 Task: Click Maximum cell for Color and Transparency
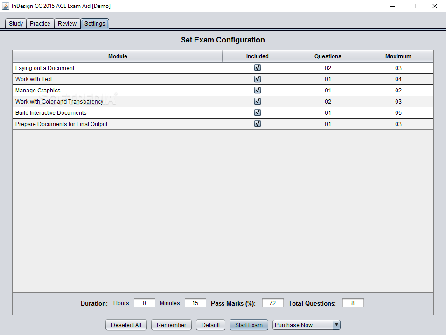point(398,102)
